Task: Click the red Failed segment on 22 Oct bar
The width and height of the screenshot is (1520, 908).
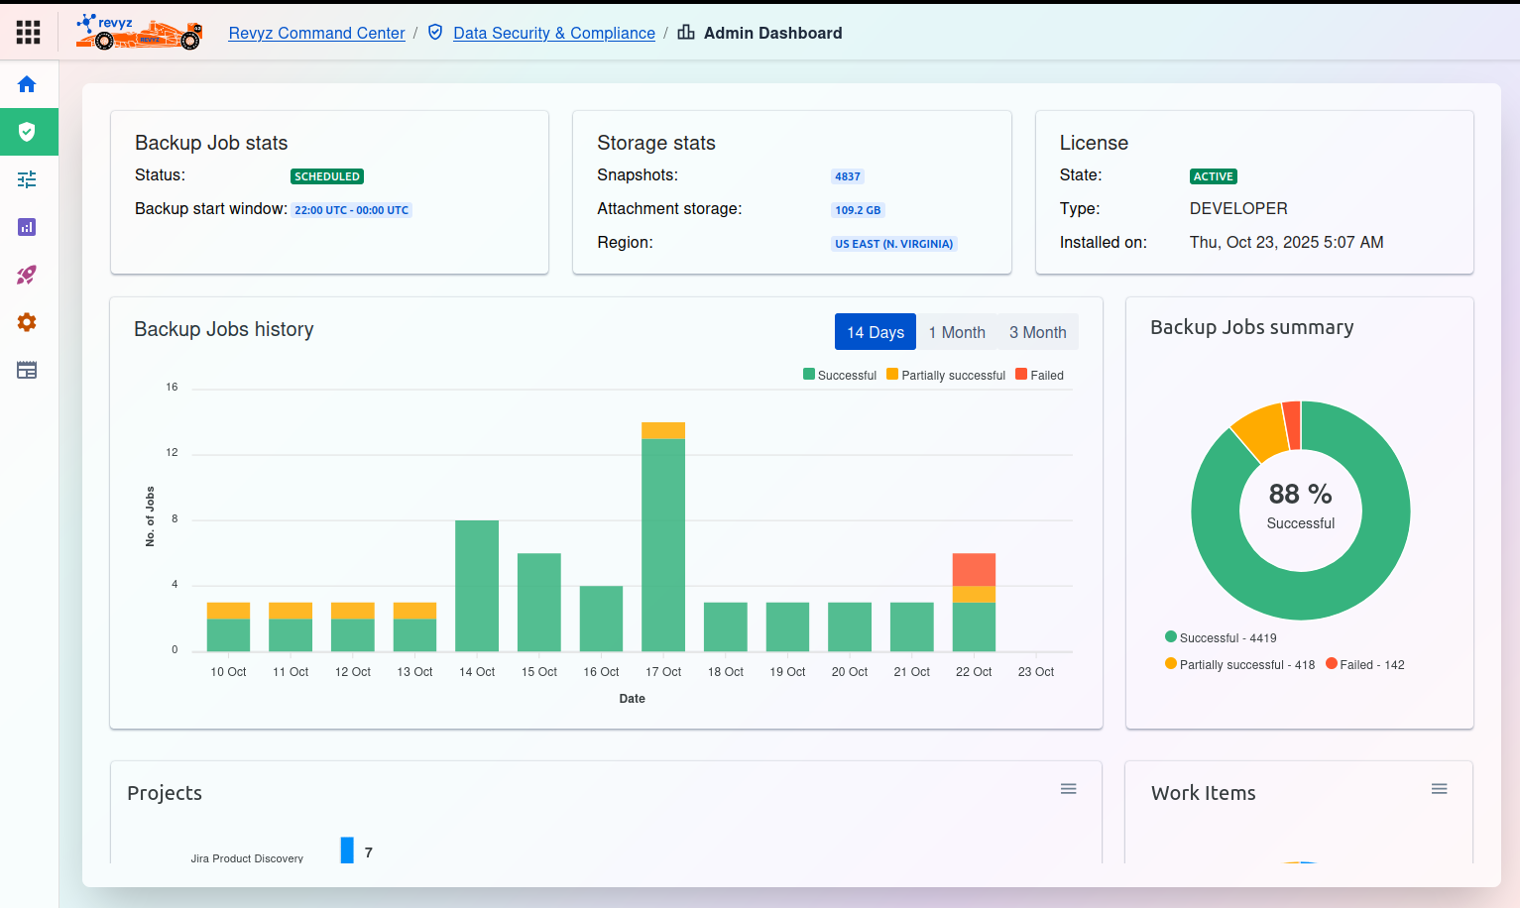Action: click(x=974, y=570)
